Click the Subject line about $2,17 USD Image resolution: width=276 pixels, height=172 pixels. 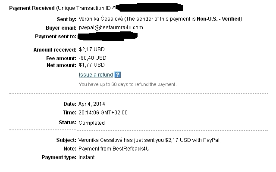tap(149, 140)
